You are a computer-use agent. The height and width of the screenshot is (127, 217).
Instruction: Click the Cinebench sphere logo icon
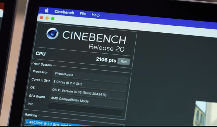pyautogui.click(x=52, y=33)
